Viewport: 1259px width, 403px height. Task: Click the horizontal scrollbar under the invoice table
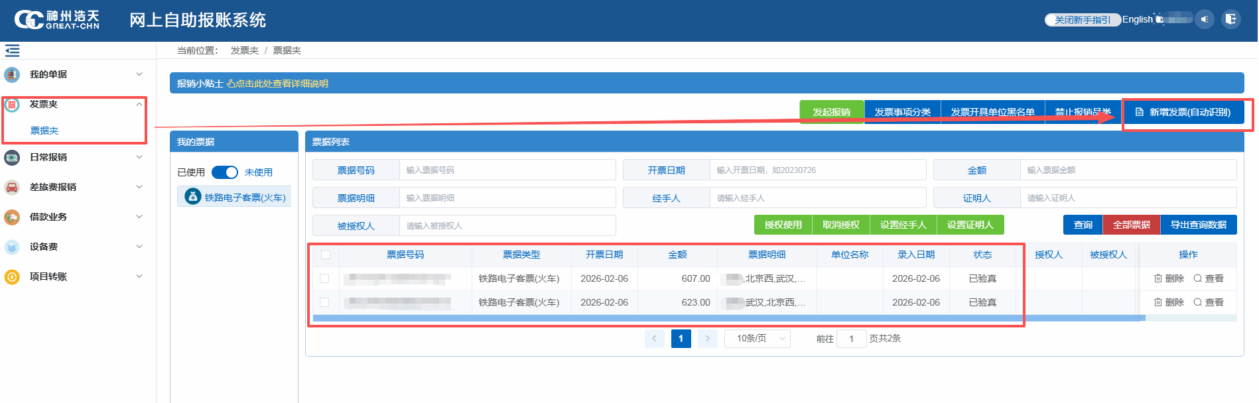tap(728, 318)
